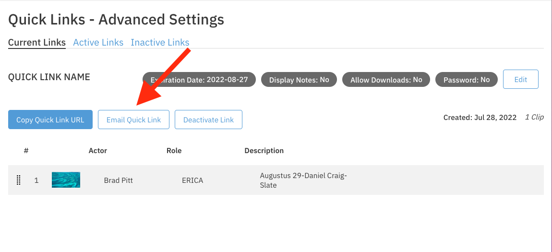Image resolution: width=552 pixels, height=252 pixels.
Task: Copy the Quick Link URL
Action: (x=50, y=120)
